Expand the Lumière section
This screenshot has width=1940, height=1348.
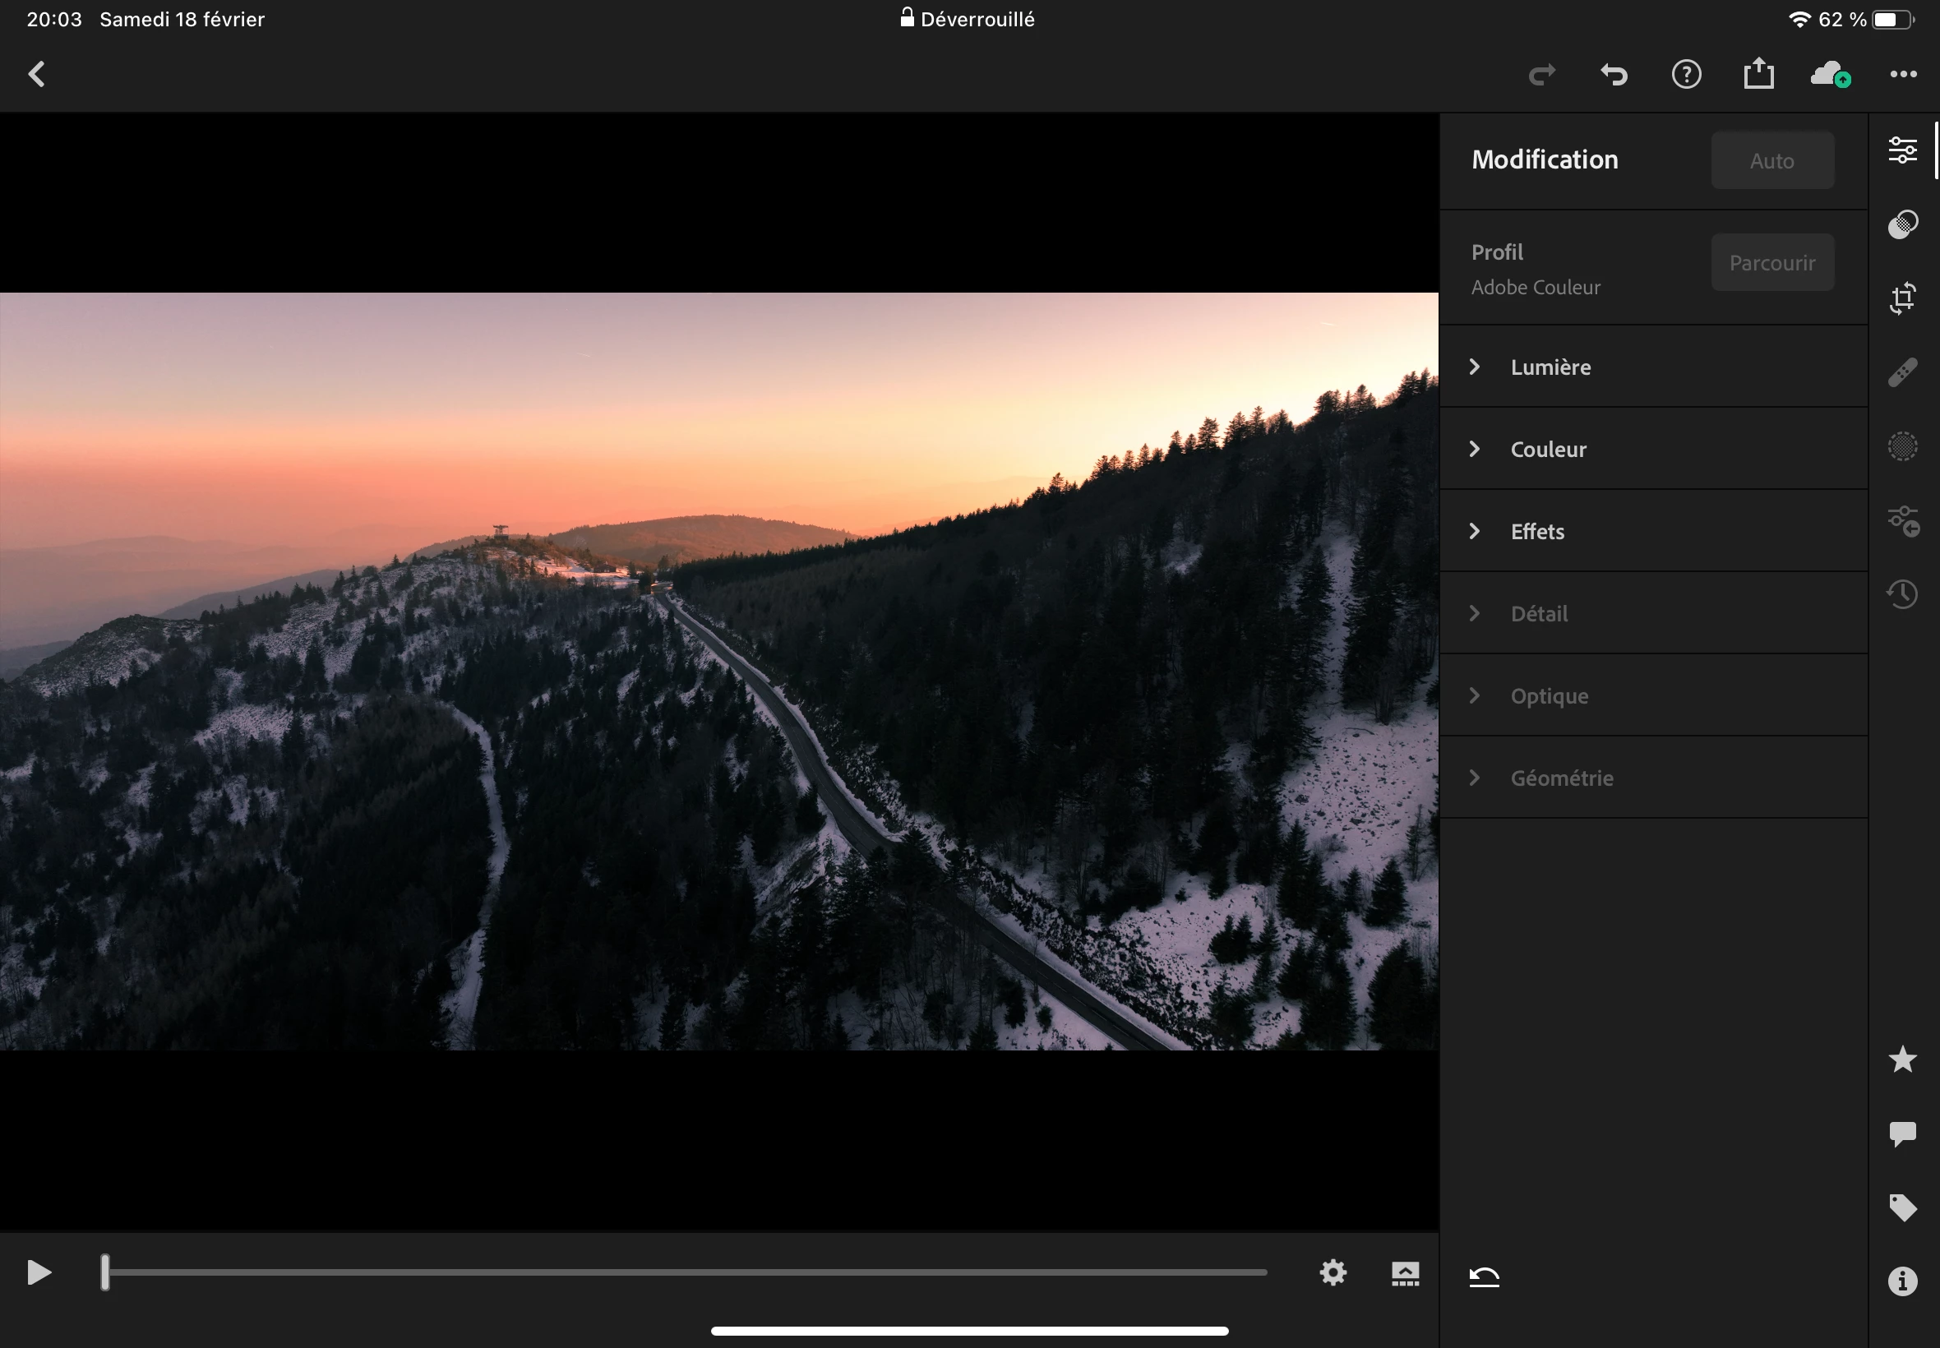1550,367
